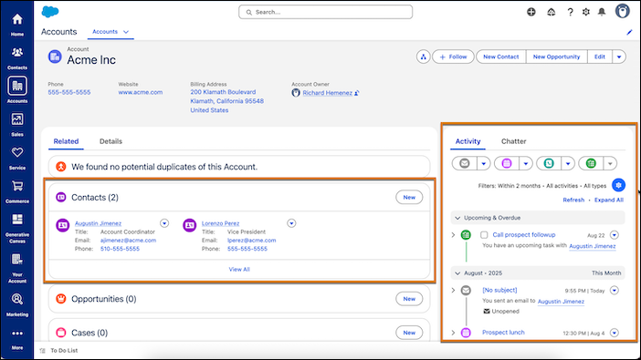
Task: Click the email activity icon
Action: 465,163
